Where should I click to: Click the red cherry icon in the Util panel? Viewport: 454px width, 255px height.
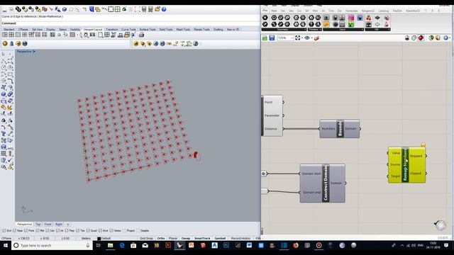369,18
